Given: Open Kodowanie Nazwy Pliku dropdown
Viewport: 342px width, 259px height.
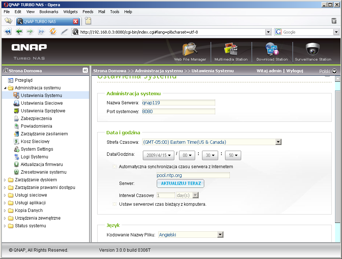Looking at the screenshot, I should point(221,235).
